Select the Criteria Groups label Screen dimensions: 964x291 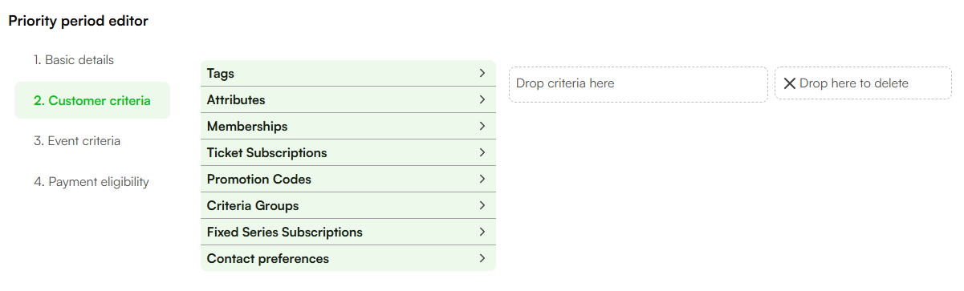click(253, 205)
